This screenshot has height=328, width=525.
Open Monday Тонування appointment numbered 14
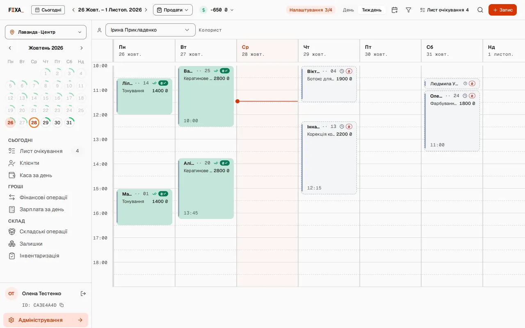tap(144, 96)
